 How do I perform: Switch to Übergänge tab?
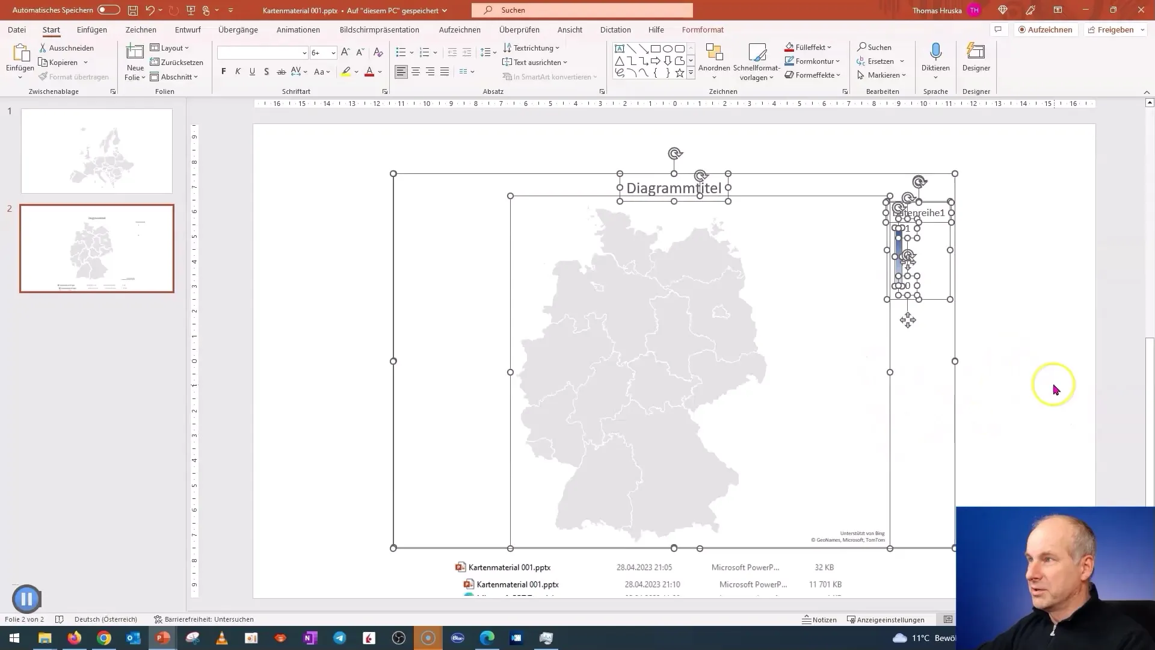pos(238,29)
